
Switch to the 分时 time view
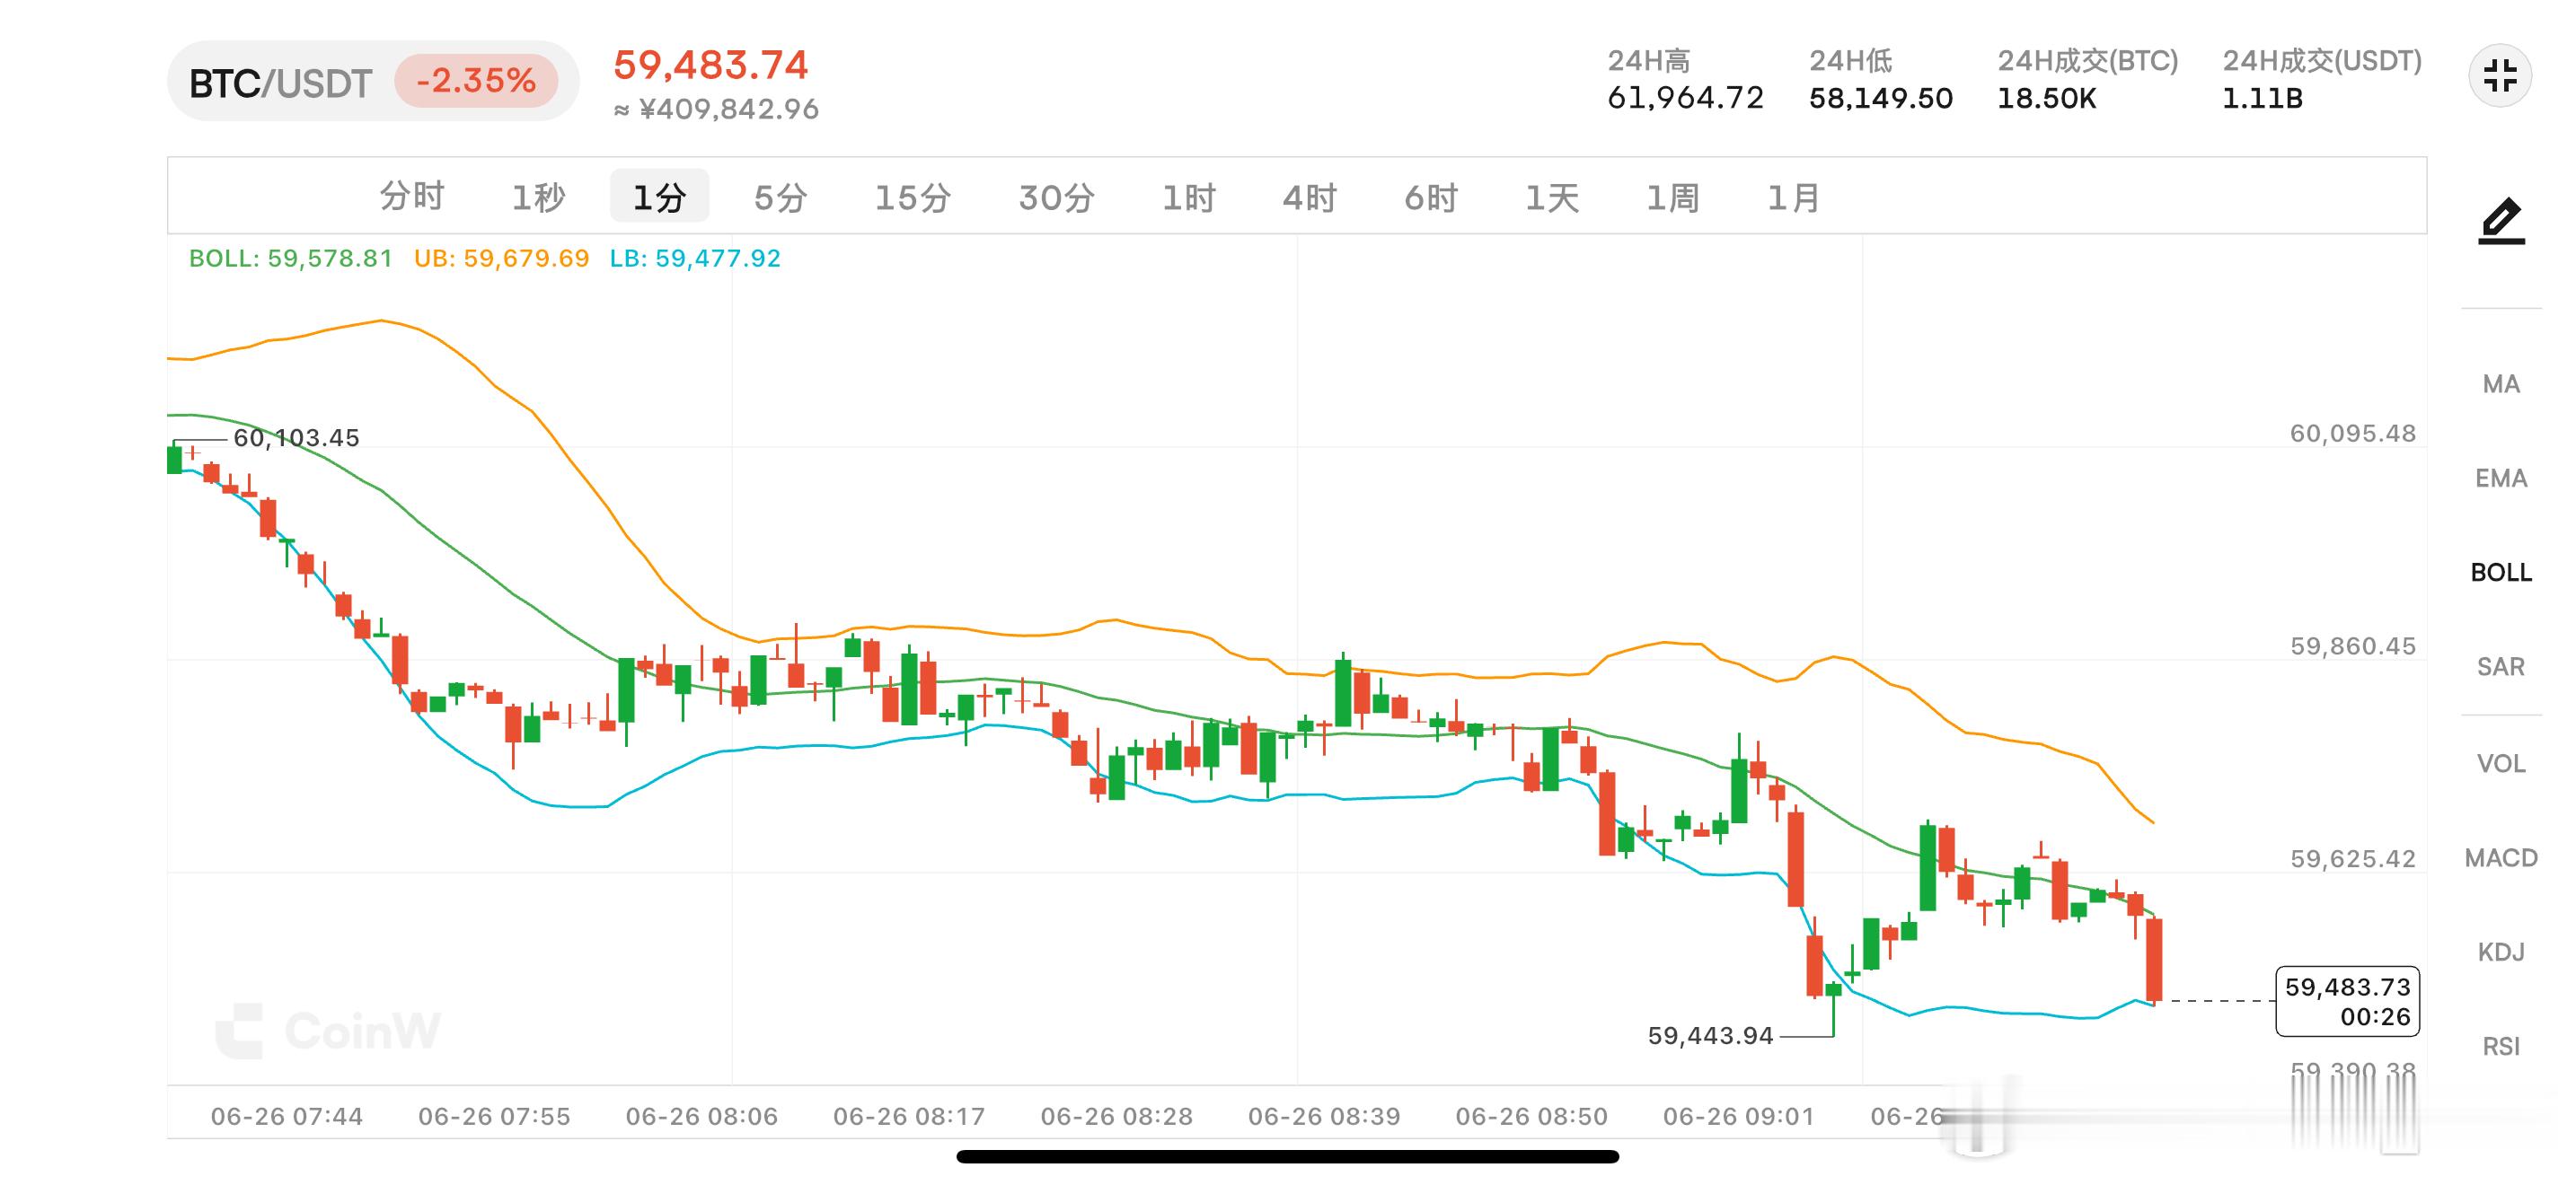(x=412, y=196)
